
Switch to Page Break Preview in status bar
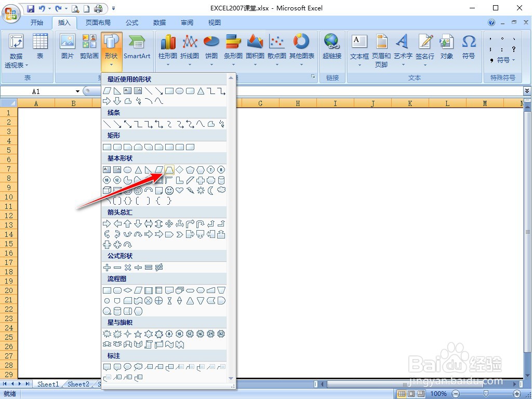click(x=421, y=394)
